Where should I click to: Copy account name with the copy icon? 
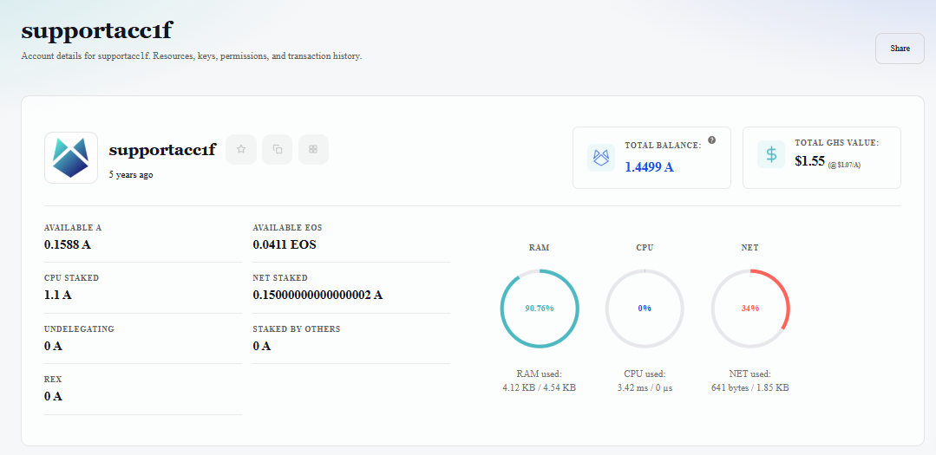click(x=278, y=149)
